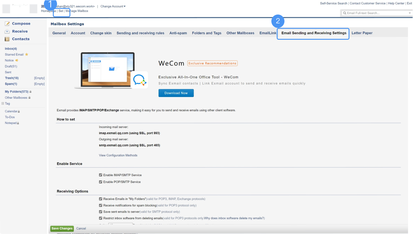This screenshot has height=234, width=413.
Task: Click the lock icon beside Notepad
Action: pos(18,123)
